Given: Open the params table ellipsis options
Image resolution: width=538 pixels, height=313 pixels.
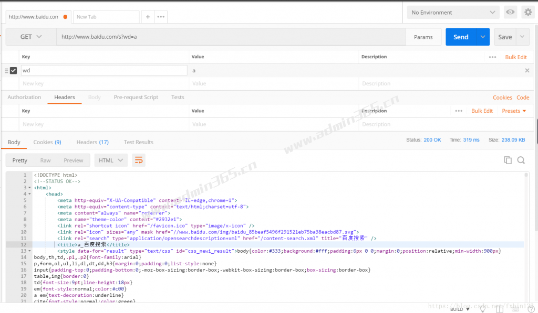Looking at the screenshot, I should click(x=492, y=57).
